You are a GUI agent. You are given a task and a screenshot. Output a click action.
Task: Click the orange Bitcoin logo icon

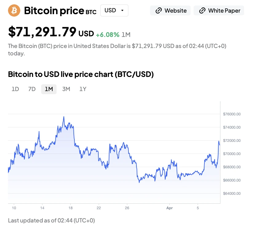(x=14, y=10)
